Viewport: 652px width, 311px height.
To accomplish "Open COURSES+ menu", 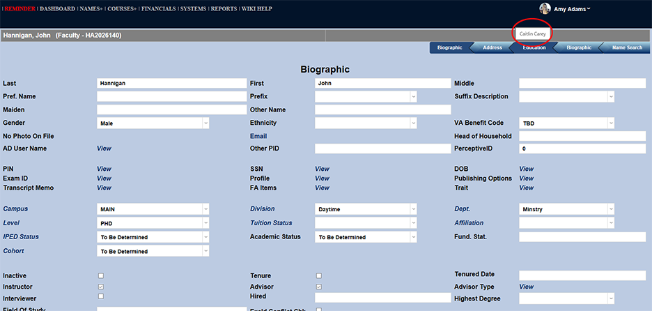I will [123, 9].
